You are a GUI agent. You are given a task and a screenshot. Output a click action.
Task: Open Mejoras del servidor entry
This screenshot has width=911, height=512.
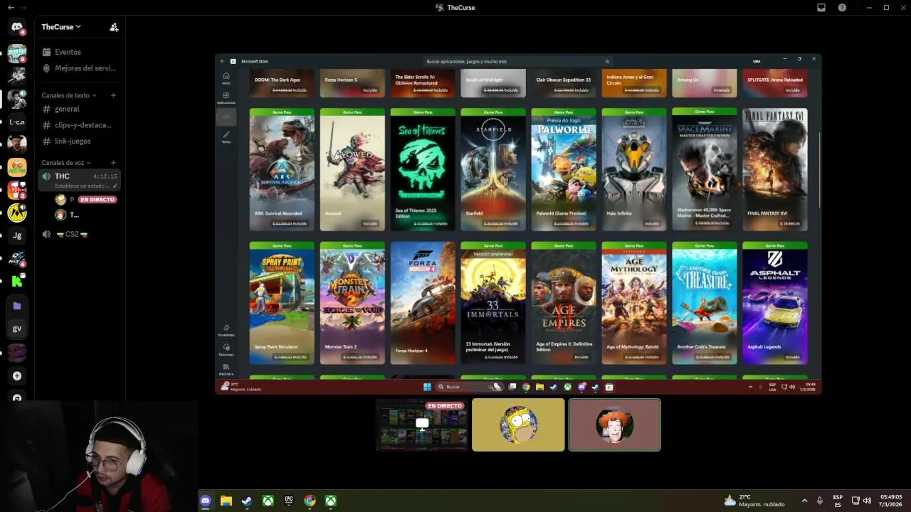[79, 68]
